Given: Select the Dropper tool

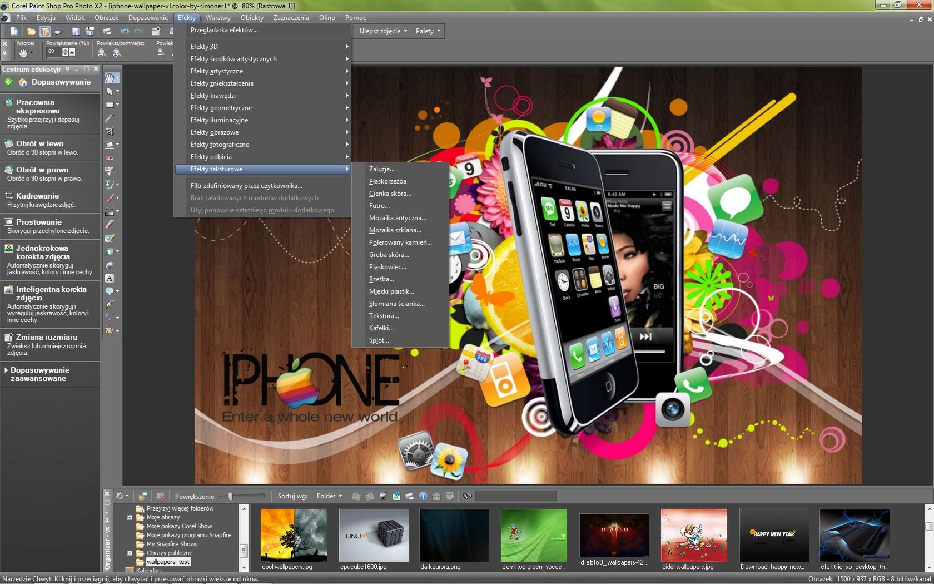Looking at the screenshot, I should point(110,118).
